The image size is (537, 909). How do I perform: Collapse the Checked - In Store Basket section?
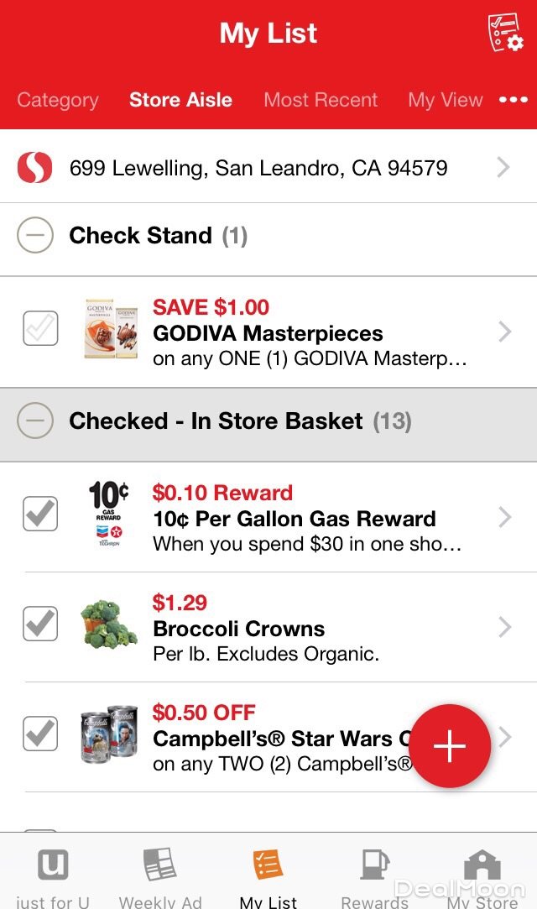pos(35,421)
